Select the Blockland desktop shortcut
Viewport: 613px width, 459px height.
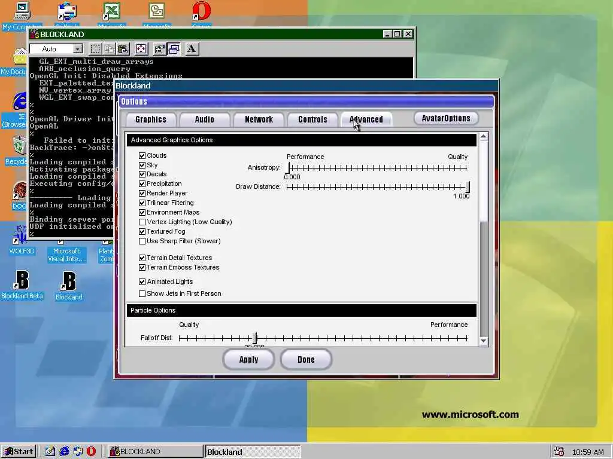[x=69, y=286]
